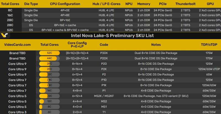221x114 pixels.
Task: Click the '4+4+4' core config cell
Action: pyautogui.click(x=77, y=101)
